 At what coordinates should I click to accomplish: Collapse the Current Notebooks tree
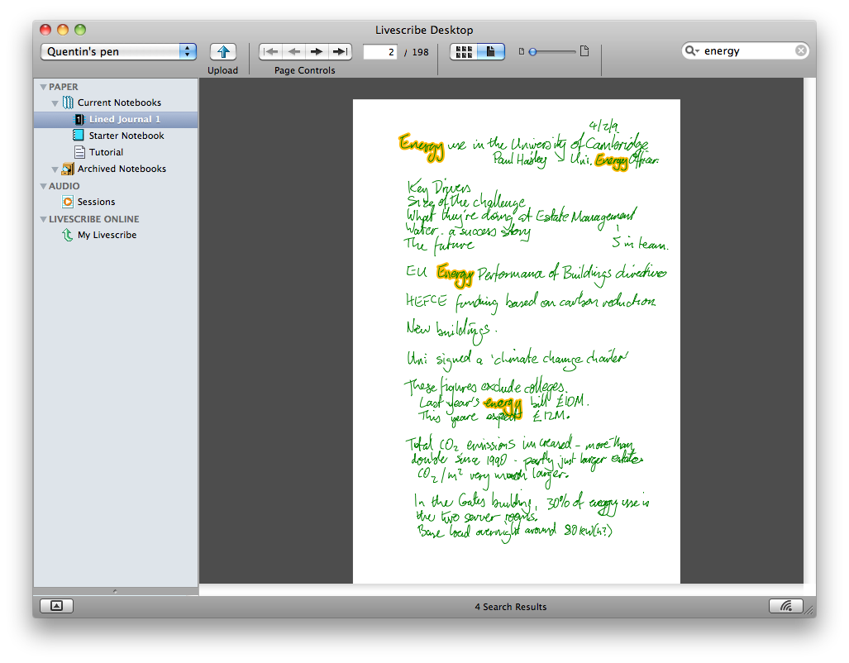click(x=55, y=103)
